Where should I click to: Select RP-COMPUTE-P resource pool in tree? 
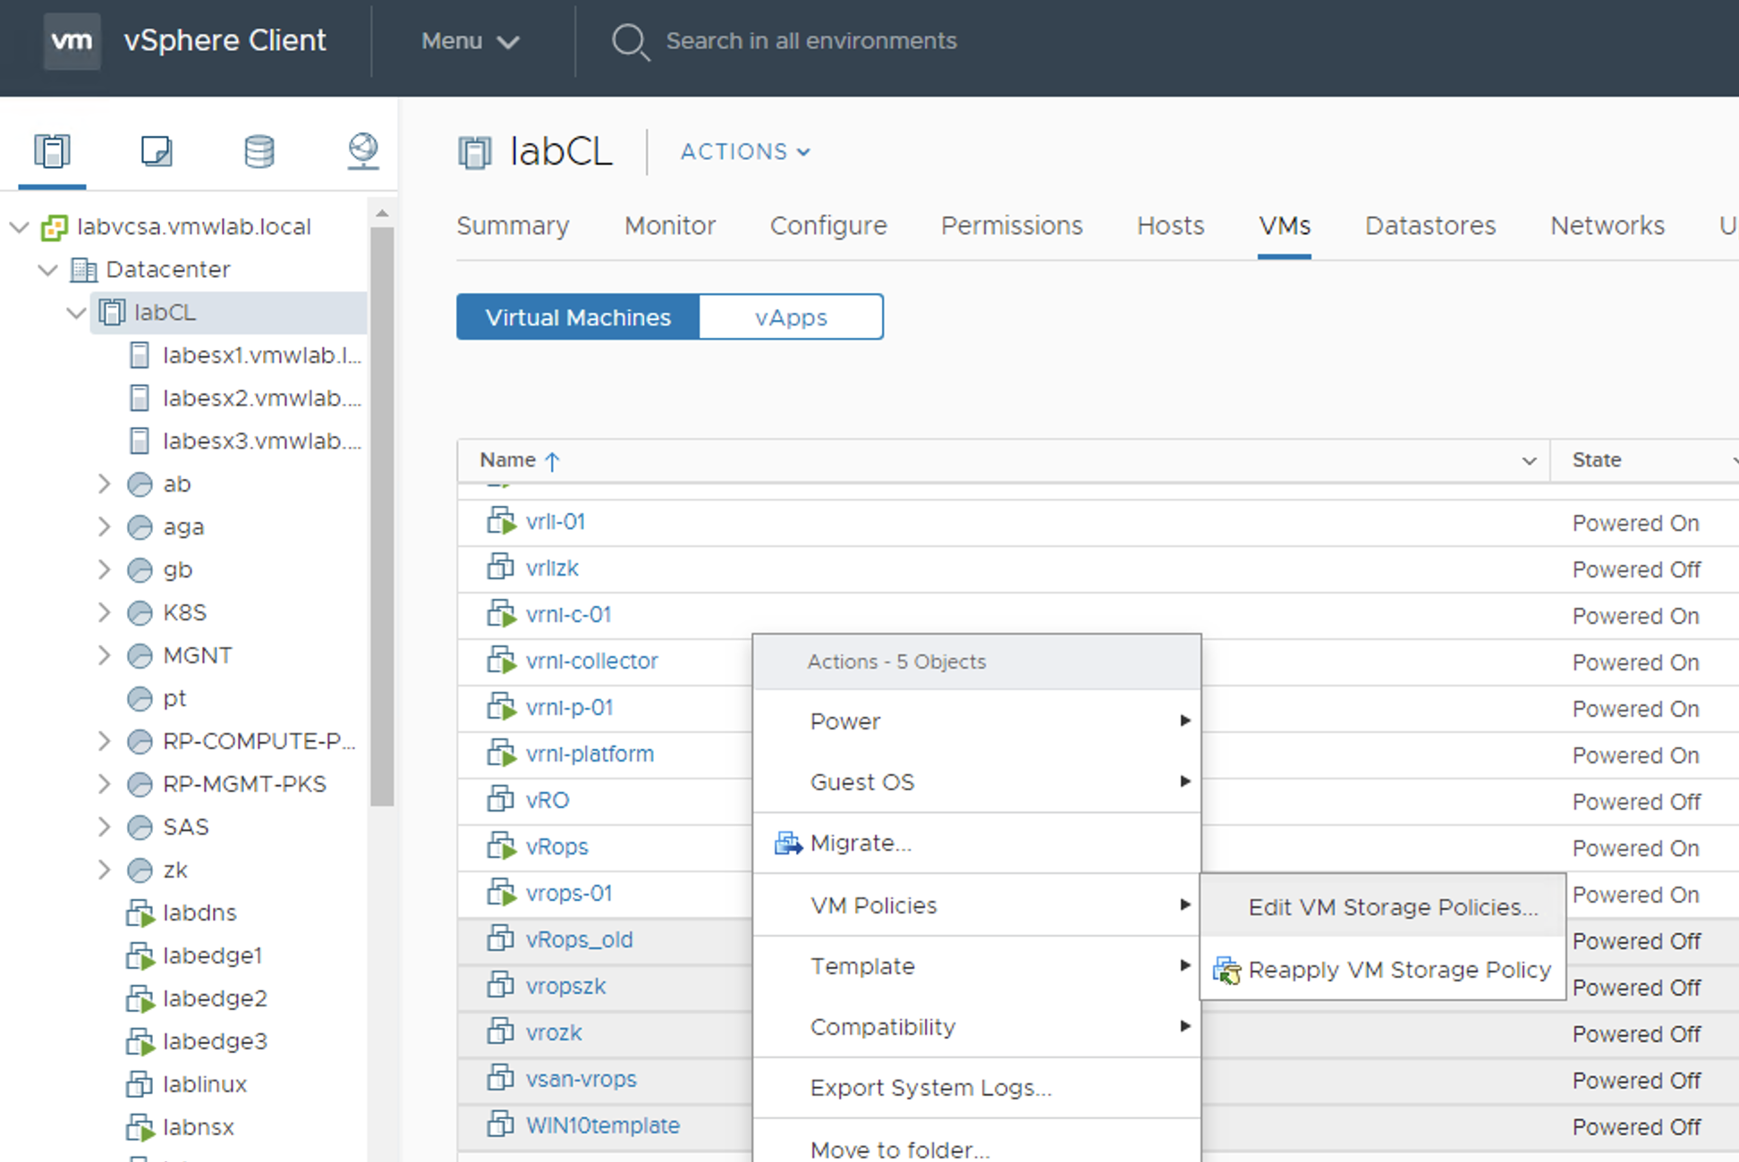click(259, 741)
